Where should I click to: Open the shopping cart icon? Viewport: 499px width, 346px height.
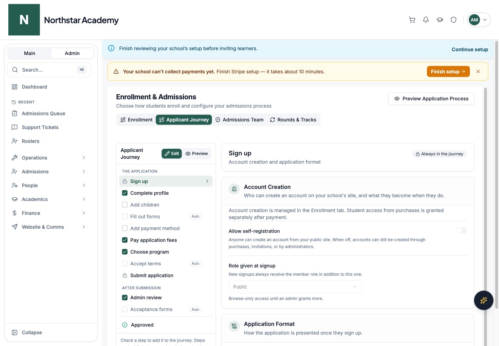(x=412, y=20)
